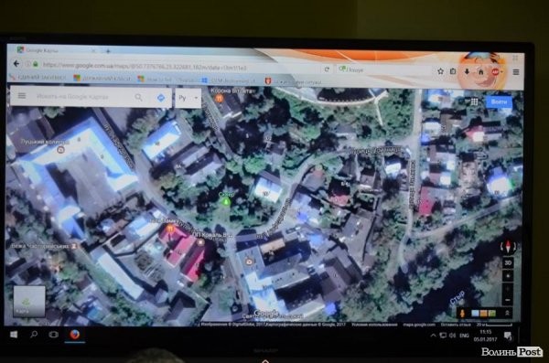Open the Firefox downloads arrow

[x=467, y=71]
